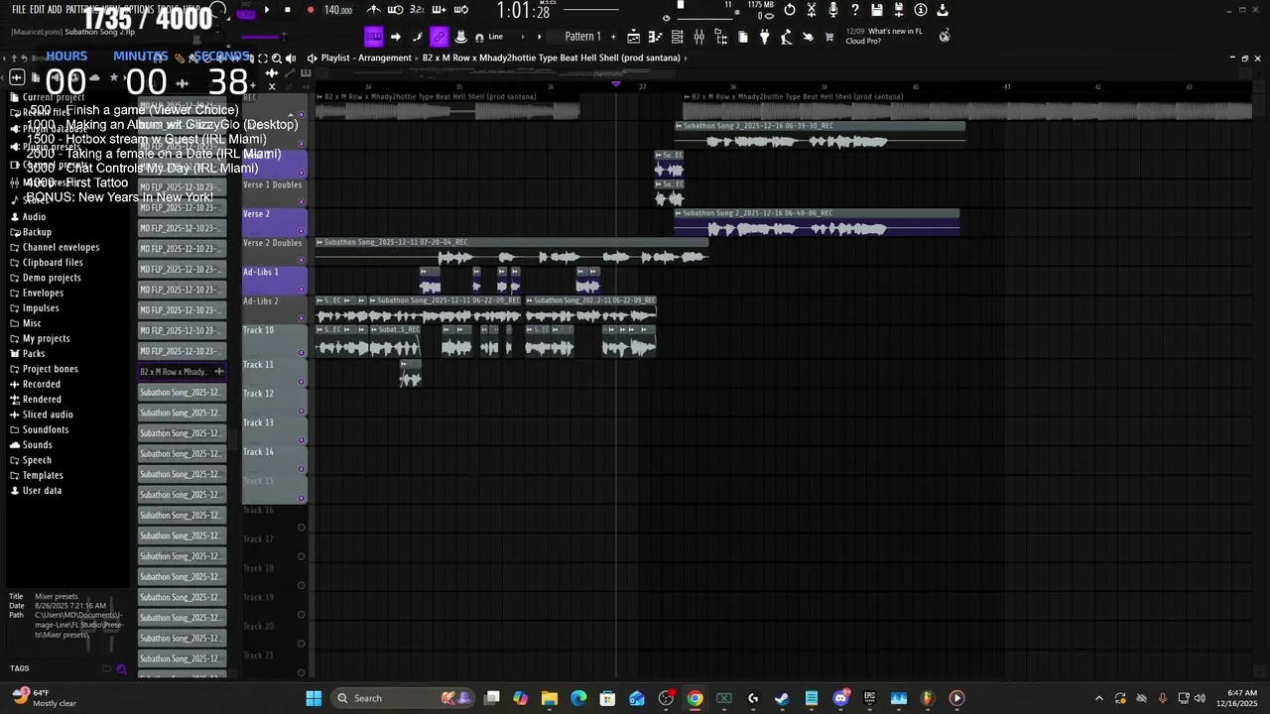This screenshot has width=1270, height=714.
Task: Select the Ad-Libs 1 track header
Action: (274, 279)
